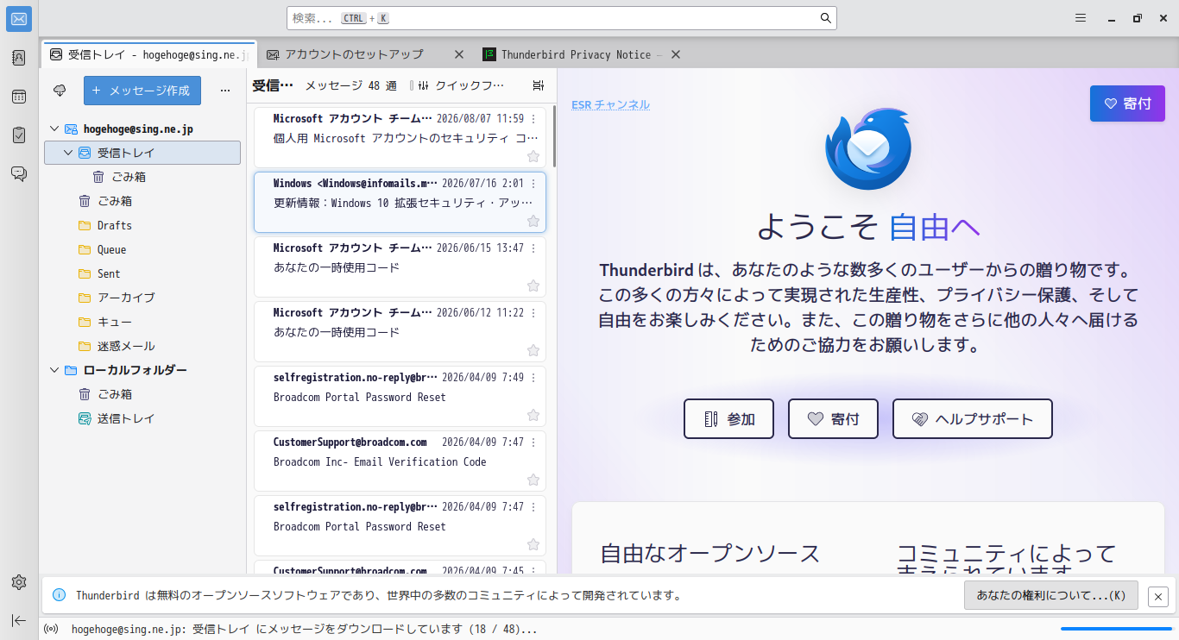Click the online status icon in status bar
Screen dimensions: 1179x640
point(51,629)
